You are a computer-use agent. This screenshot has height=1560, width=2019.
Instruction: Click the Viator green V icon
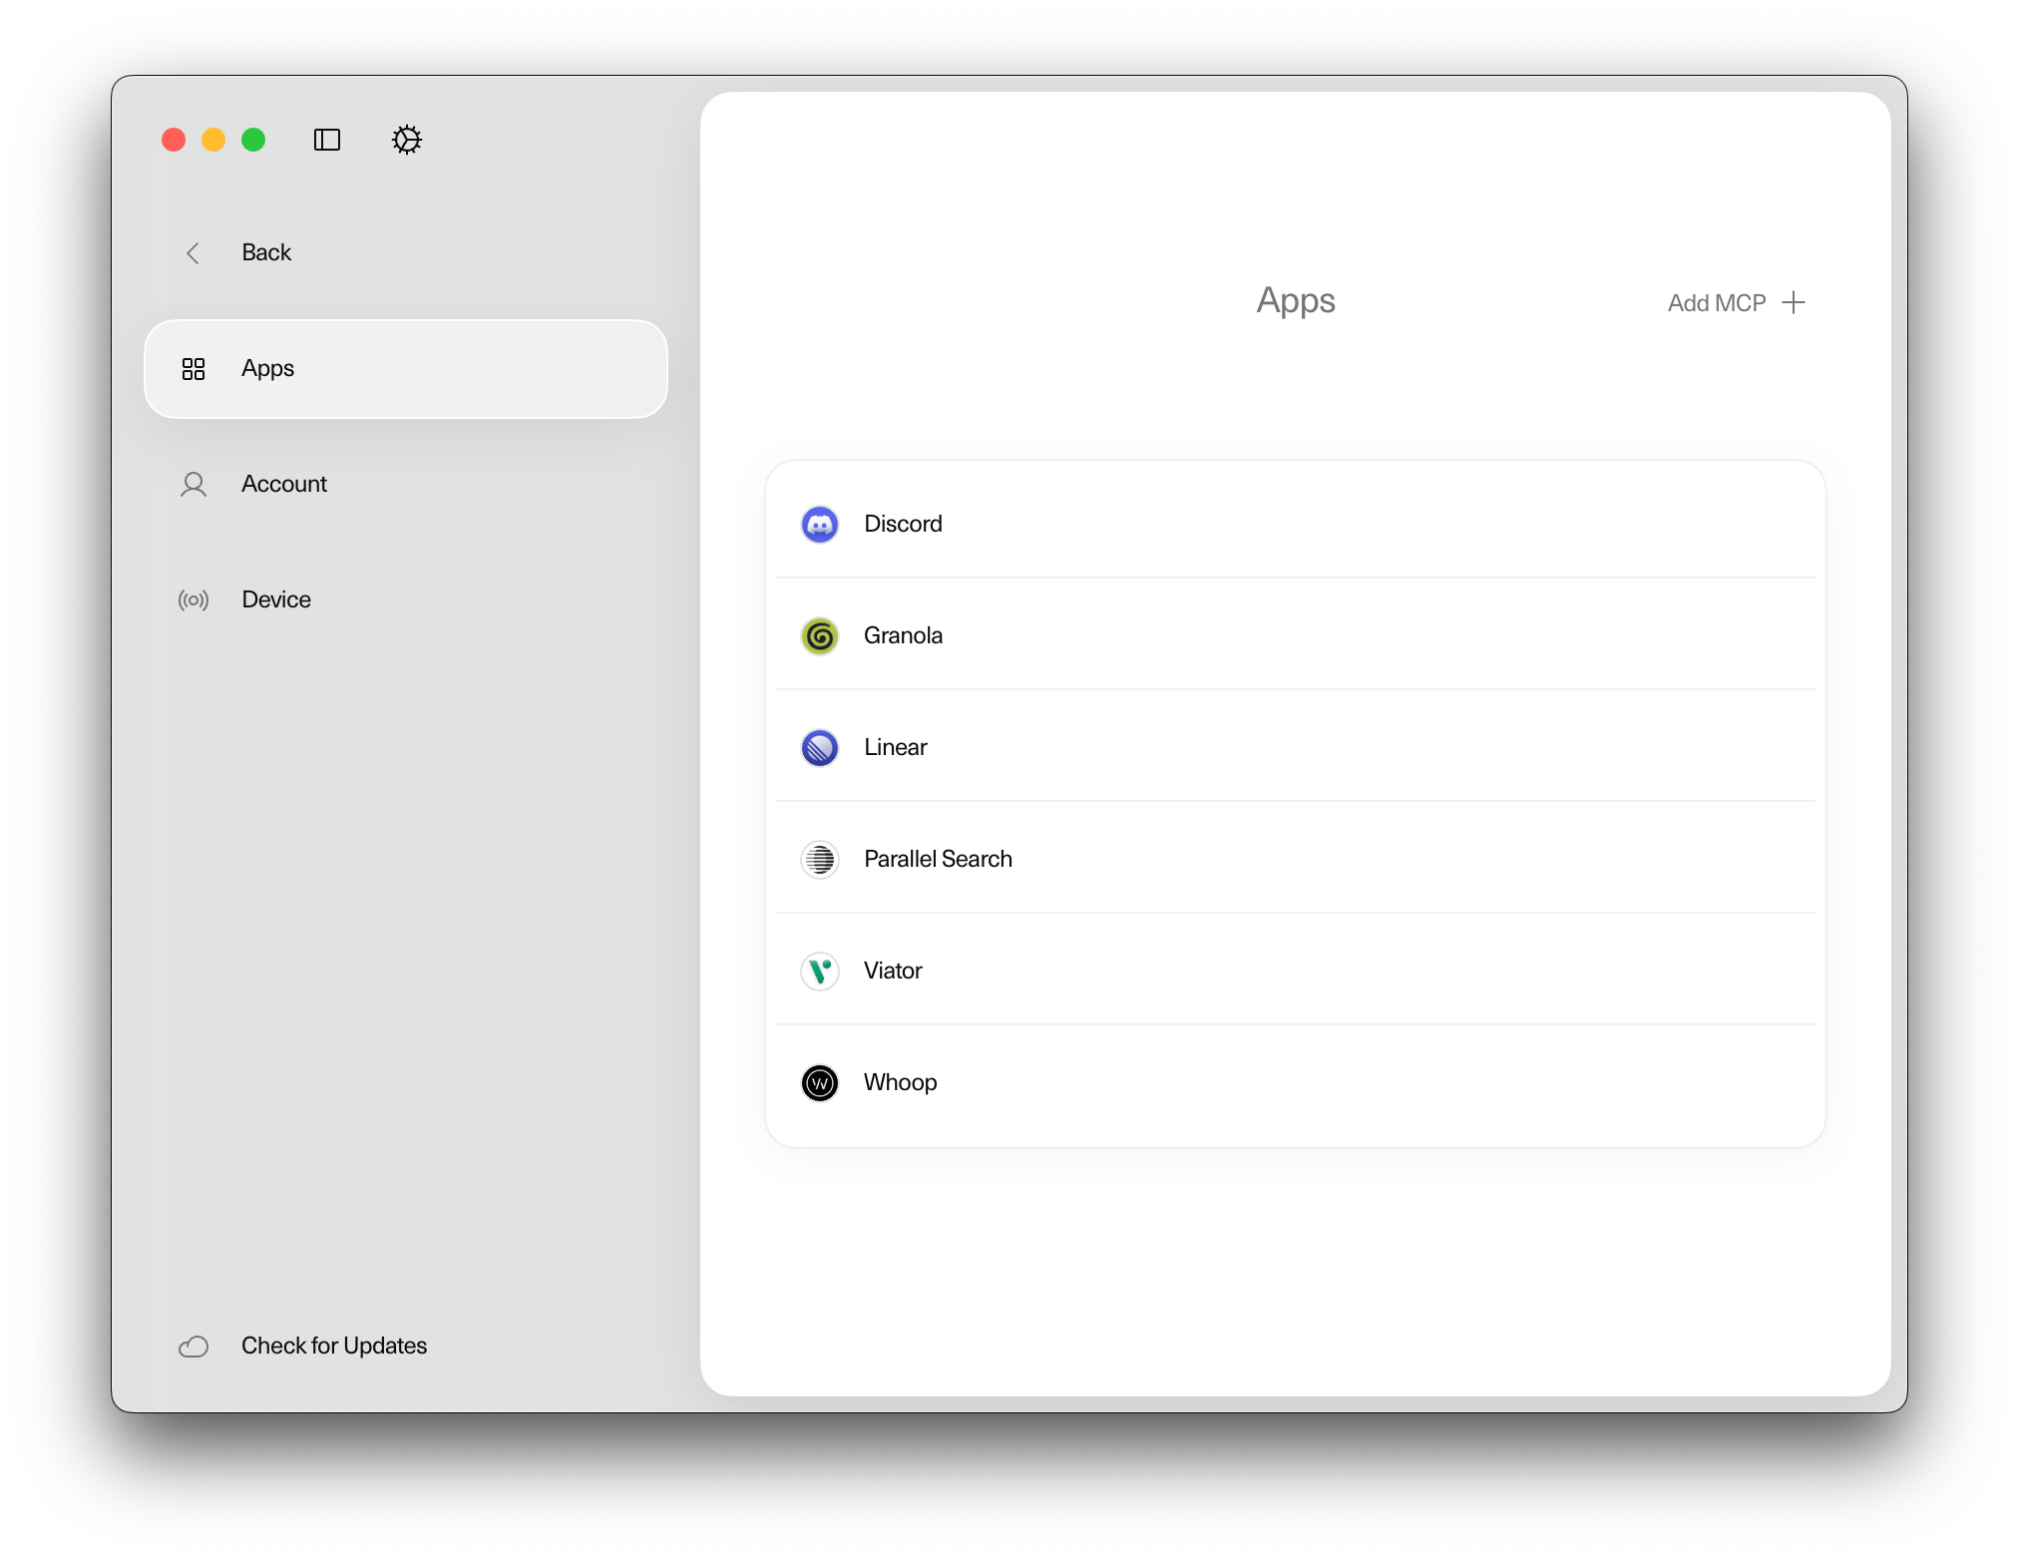[820, 972]
